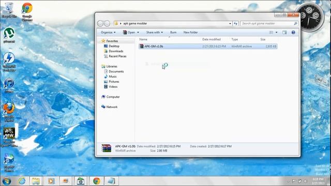The height and width of the screenshot is (186, 331).
Task: Click the HP taskbar icon
Action: click(81, 181)
